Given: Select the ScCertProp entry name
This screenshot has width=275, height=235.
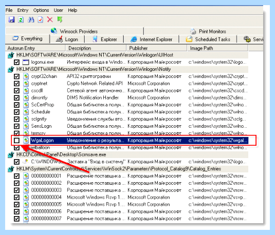Looking at the screenshot, I should click(x=43, y=105).
